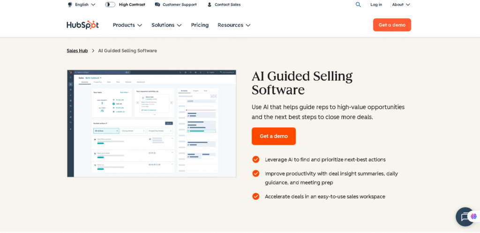Image resolution: width=480 pixels, height=233 pixels.
Task: Go to the HubSpot logo homepage
Action: [82, 25]
